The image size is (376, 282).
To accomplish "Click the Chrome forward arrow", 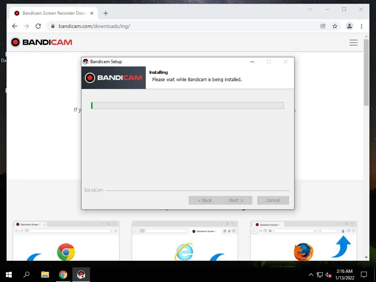I will [26, 26].
